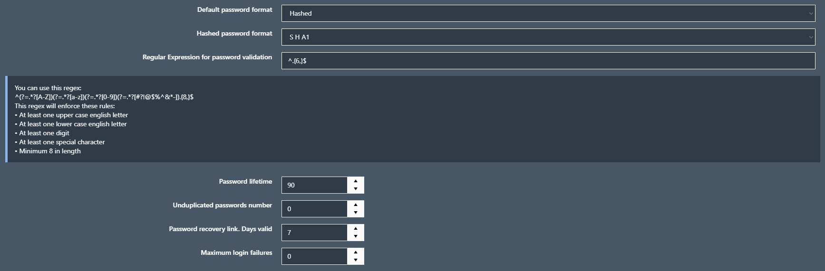This screenshot has height=271, width=825.
Task: Click the Regular Expression for password validation label
Action: pos(207,57)
